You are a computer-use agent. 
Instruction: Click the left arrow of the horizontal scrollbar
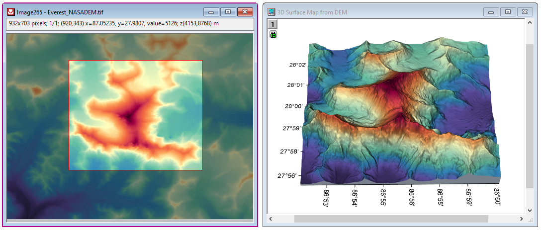click(271, 219)
